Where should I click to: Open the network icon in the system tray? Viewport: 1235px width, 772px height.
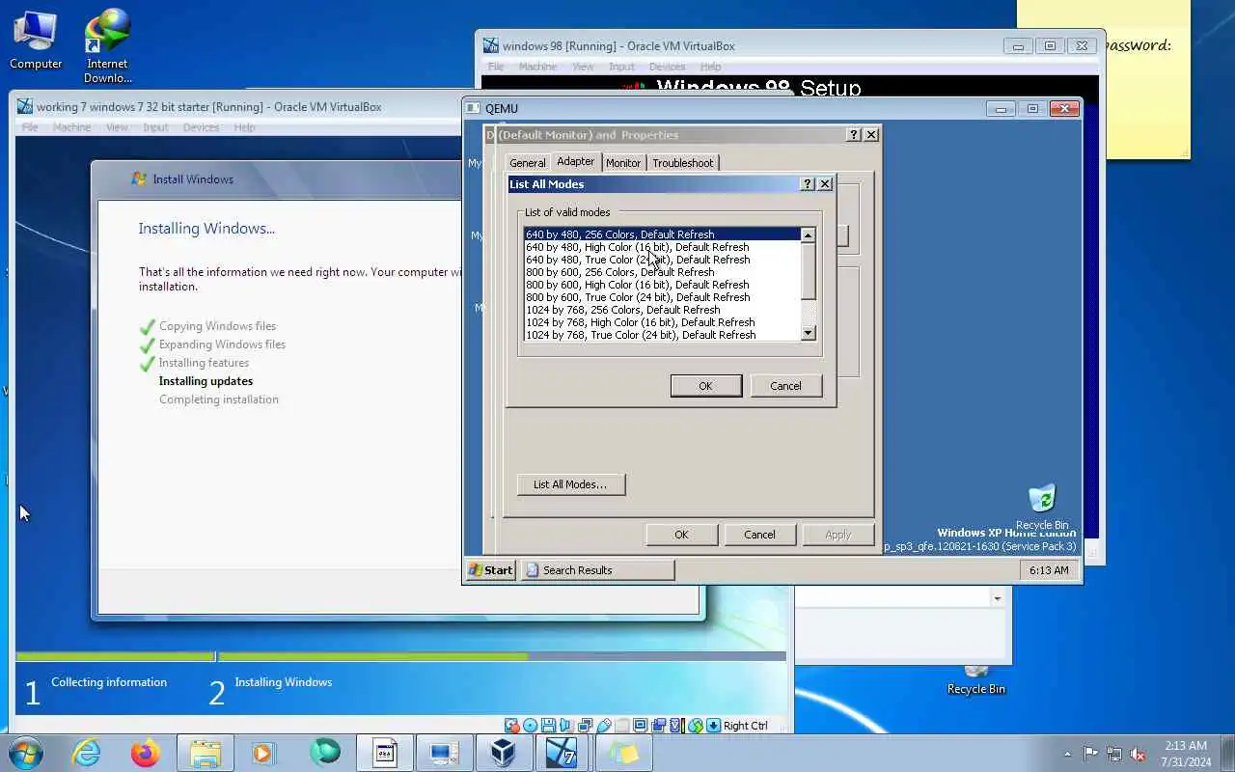pyautogui.click(x=1114, y=754)
